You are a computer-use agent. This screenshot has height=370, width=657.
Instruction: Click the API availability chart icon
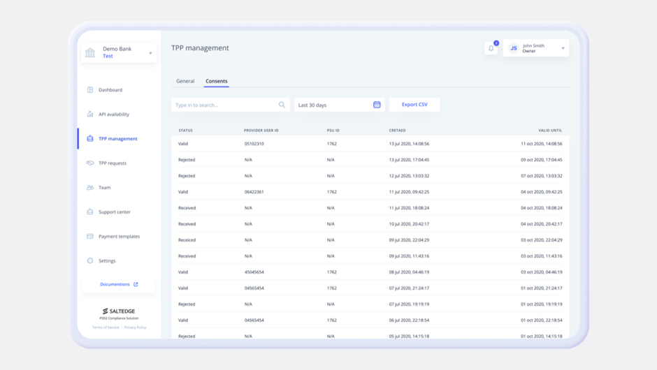90,114
